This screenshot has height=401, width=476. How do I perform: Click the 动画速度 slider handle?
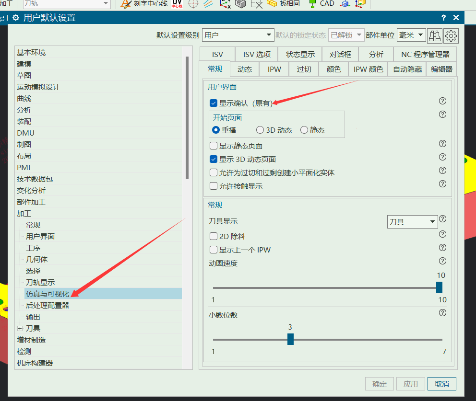click(439, 287)
